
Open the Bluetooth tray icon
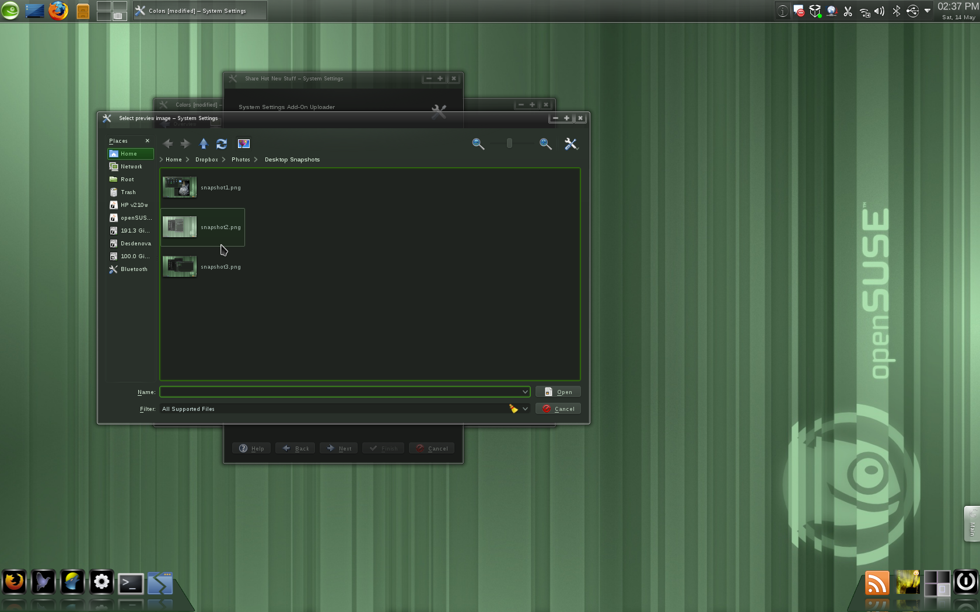(897, 11)
